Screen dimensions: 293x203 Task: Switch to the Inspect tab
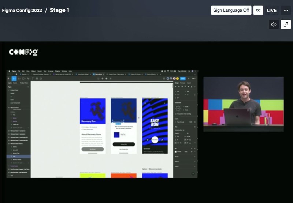[x=189, y=83]
